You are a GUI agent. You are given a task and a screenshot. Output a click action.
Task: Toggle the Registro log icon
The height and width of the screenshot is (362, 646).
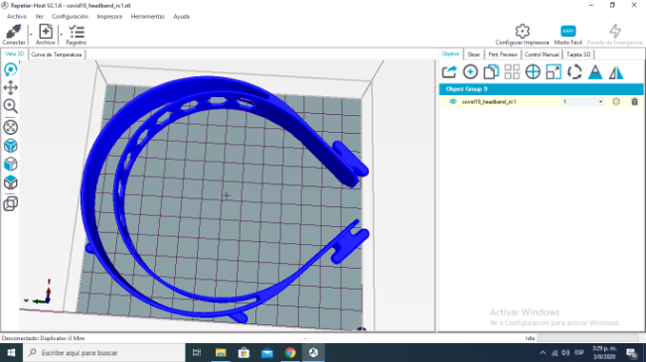(x=77, y=32)
